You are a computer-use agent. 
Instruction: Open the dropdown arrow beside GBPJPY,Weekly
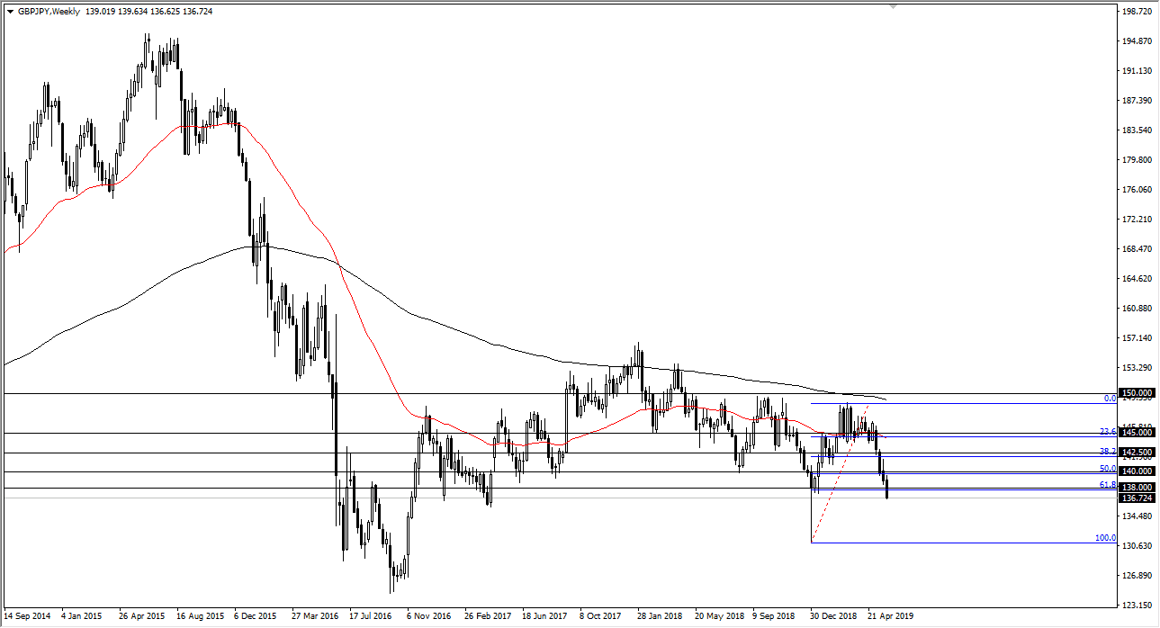[x=10, y=12]
